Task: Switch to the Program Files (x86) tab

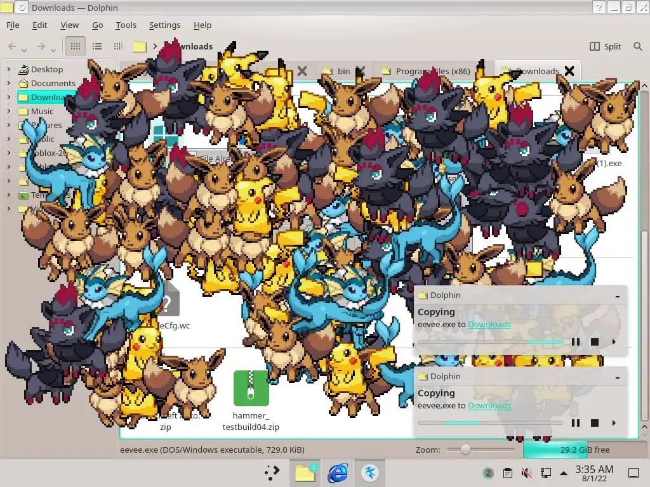Action: pos(433,71)
